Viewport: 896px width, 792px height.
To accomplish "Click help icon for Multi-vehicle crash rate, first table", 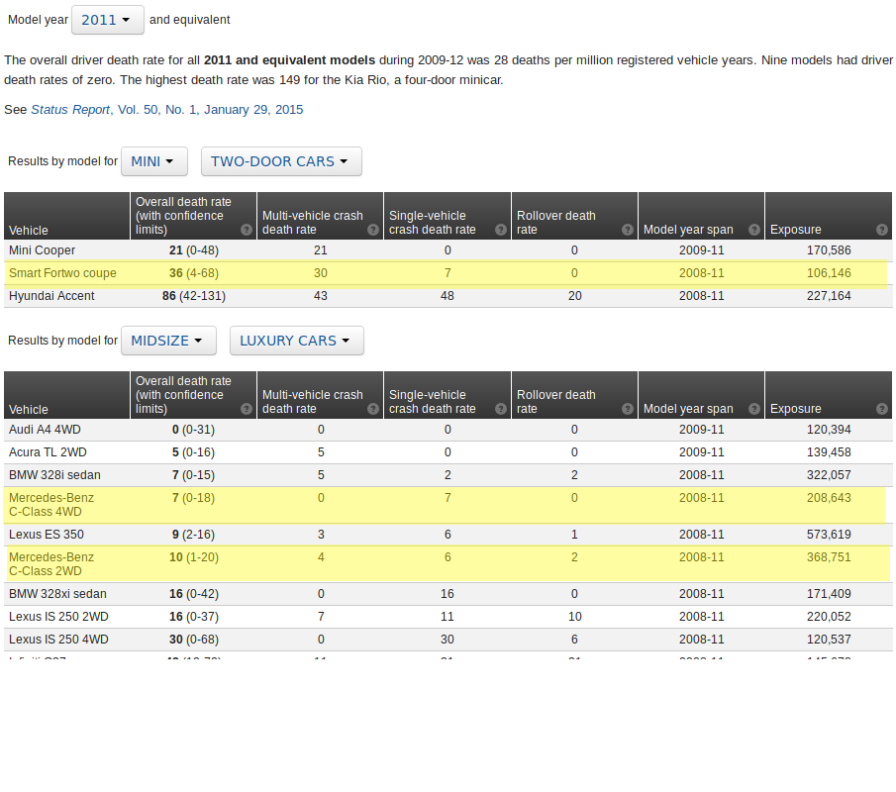I will (x=373, y=230).
